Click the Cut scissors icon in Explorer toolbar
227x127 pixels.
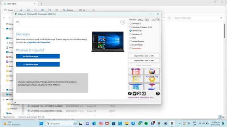(21, 10)
